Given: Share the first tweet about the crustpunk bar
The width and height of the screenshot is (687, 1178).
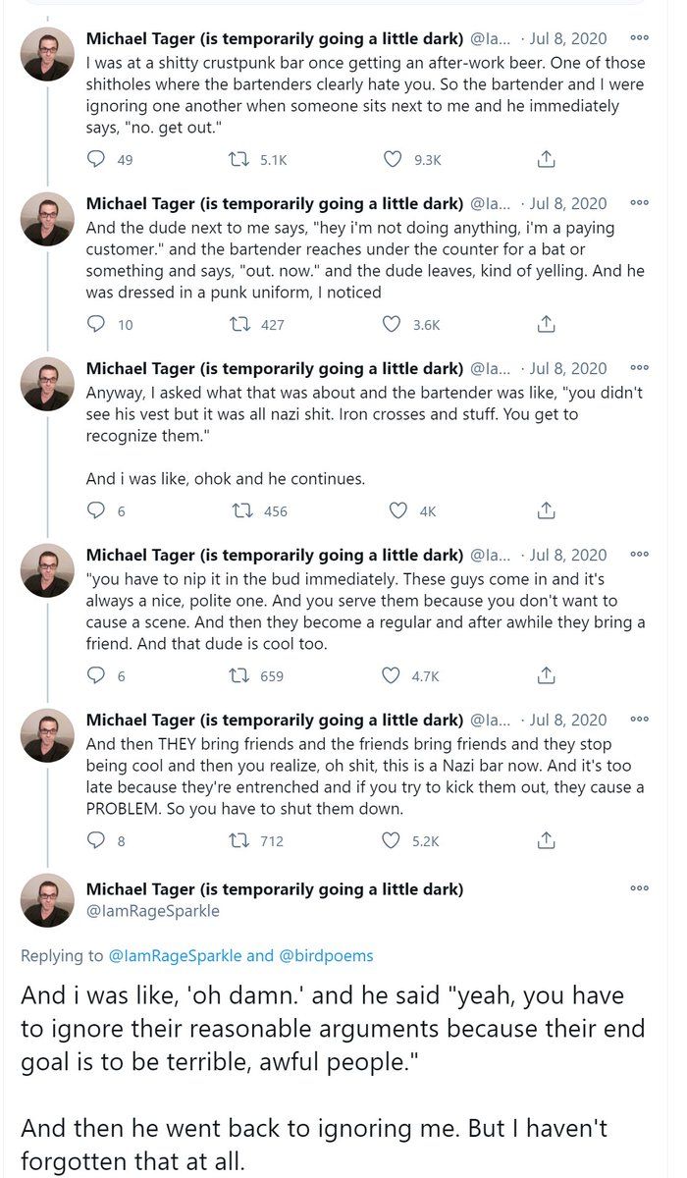Looking at the screenshot, I should 548,159.
